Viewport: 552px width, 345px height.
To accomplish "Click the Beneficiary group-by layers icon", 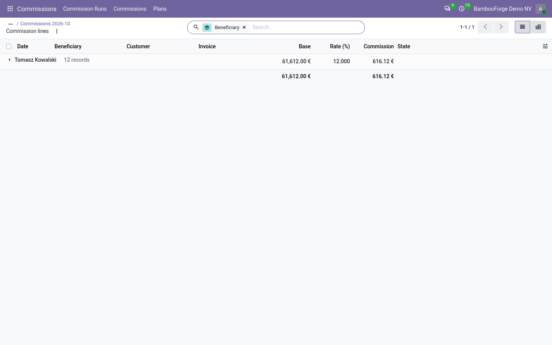I will point(207,28).
